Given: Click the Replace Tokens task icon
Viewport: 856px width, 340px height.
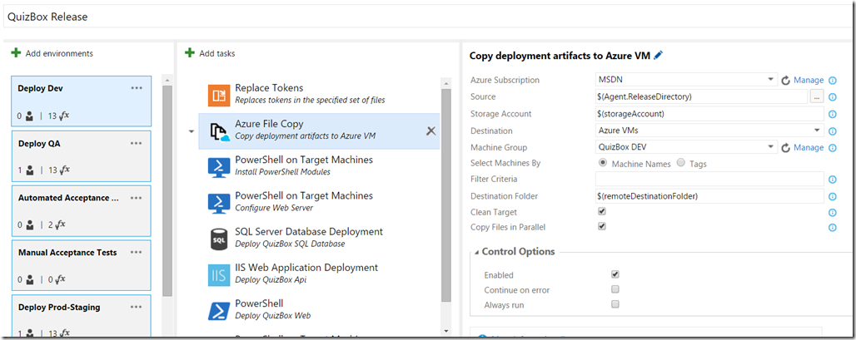Looking at the screenshot, I should (x=219, y=96).
